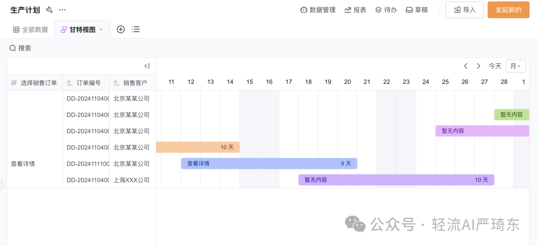Expand the 月 time scale dropdown
The width and height of the screenshot is (537, 246).
[516, 66]
